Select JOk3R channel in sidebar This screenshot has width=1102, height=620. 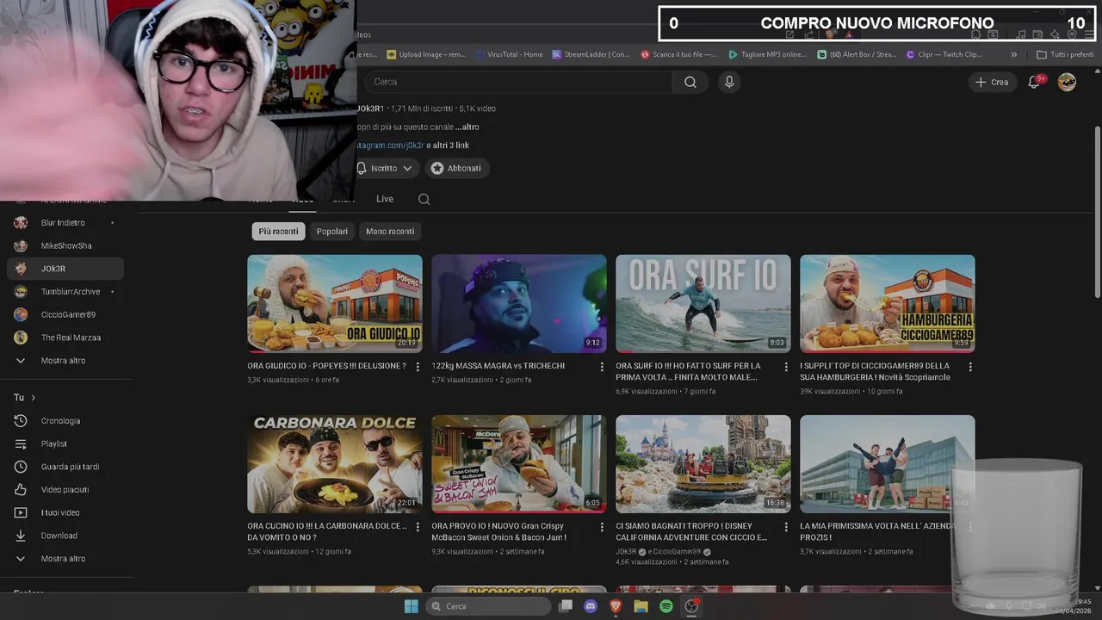pyautogui.click(x=65, y=269)
